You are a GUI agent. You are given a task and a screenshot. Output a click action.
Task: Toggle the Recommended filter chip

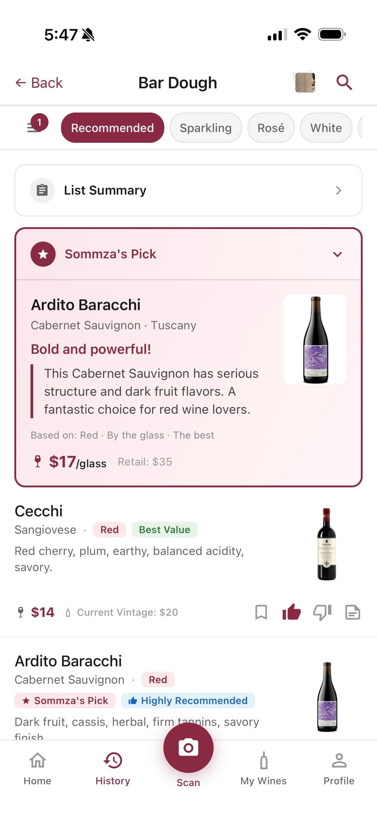113,128
